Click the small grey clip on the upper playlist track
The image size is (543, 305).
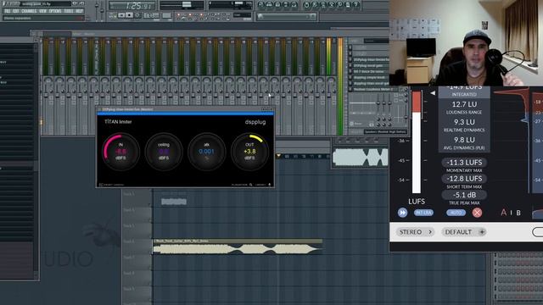tap(174, 202)
